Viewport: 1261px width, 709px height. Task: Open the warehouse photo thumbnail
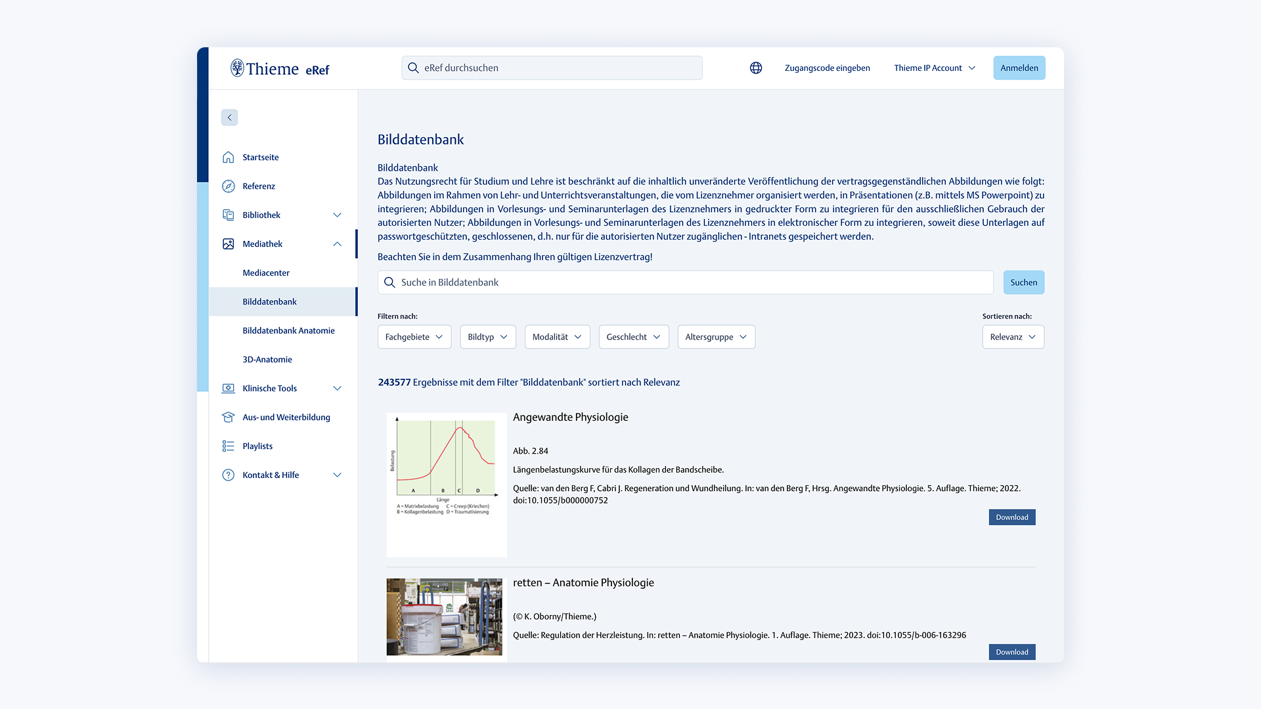(445, 616)
